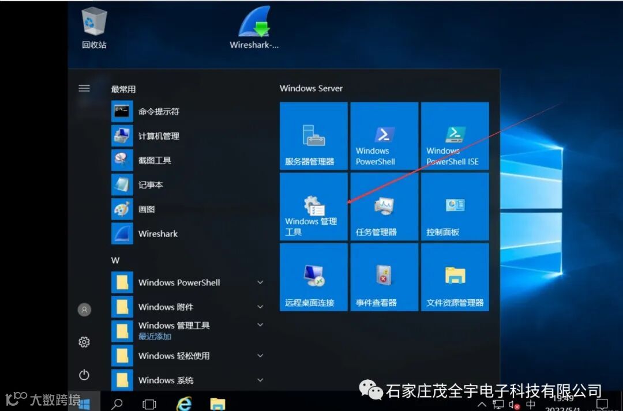
Task: Open the Event Viewer tile
Action: (x=384, y=277)
